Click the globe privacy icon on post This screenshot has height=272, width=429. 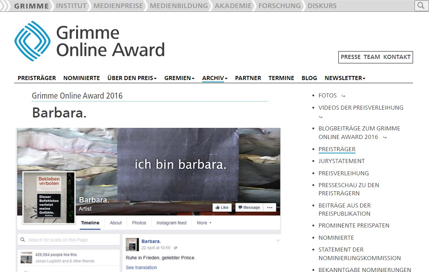175,248
